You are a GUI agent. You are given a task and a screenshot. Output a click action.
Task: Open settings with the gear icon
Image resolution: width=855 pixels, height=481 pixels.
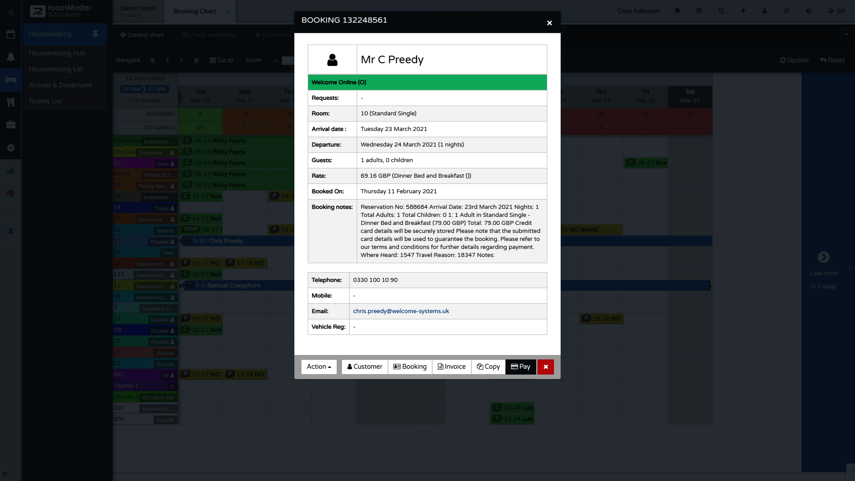coord(11,148)
